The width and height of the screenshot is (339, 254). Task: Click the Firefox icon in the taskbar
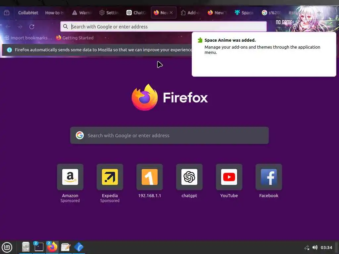(52, 247)
